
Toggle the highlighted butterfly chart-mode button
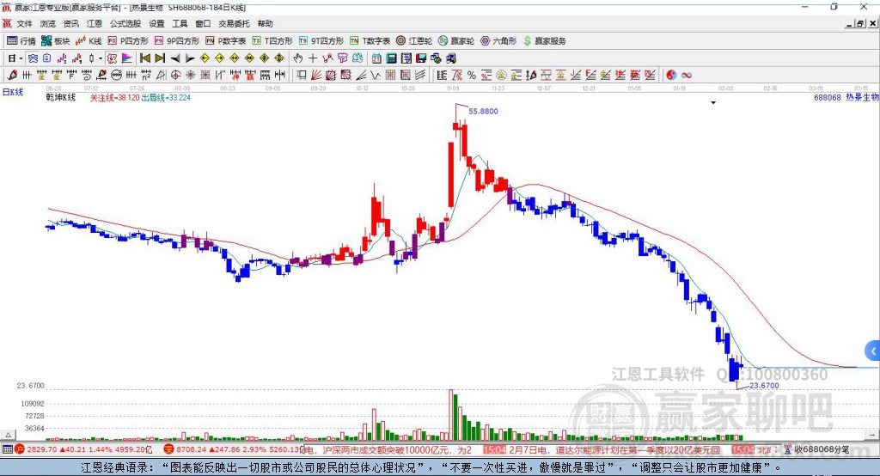coord(33,58)
